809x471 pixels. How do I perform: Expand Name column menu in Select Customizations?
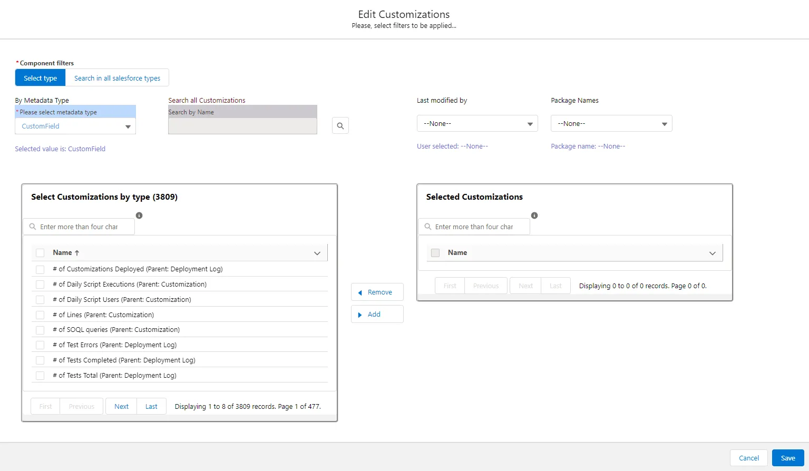click(317, 253)
